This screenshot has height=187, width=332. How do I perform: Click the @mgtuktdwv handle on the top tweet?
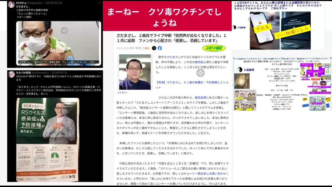pyautogui.click(x=35, y=3)
